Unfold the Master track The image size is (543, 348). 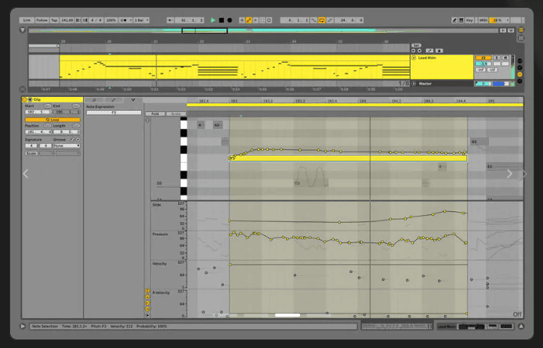tap(414, 84)
